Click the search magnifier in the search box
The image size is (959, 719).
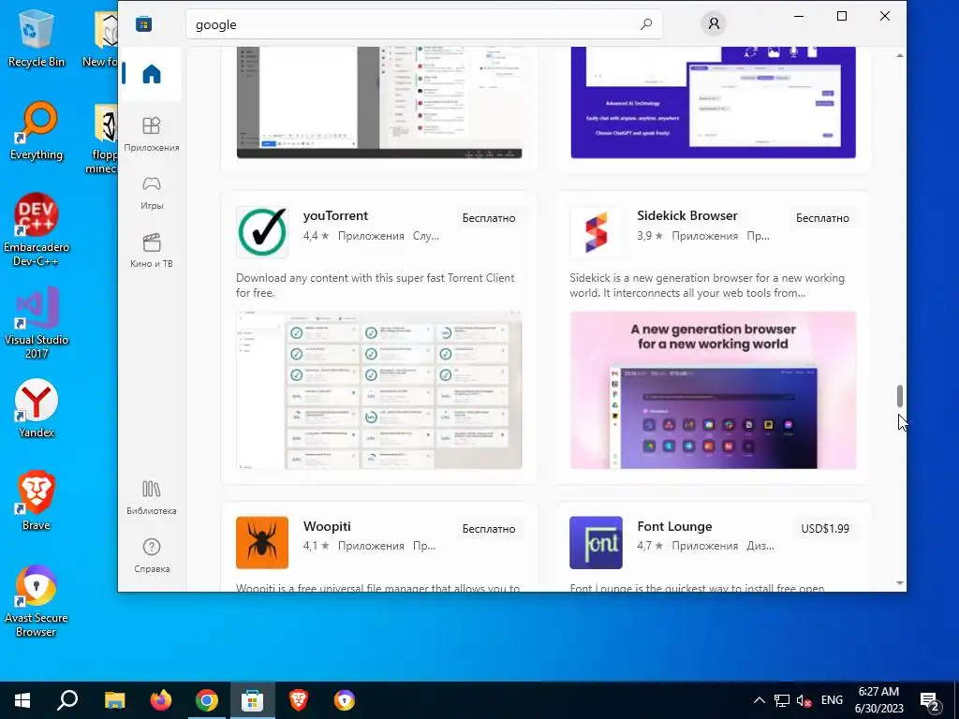(x=646, y=24)
